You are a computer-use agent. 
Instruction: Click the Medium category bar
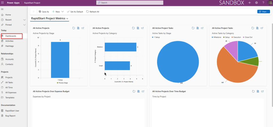pos(121,47)
